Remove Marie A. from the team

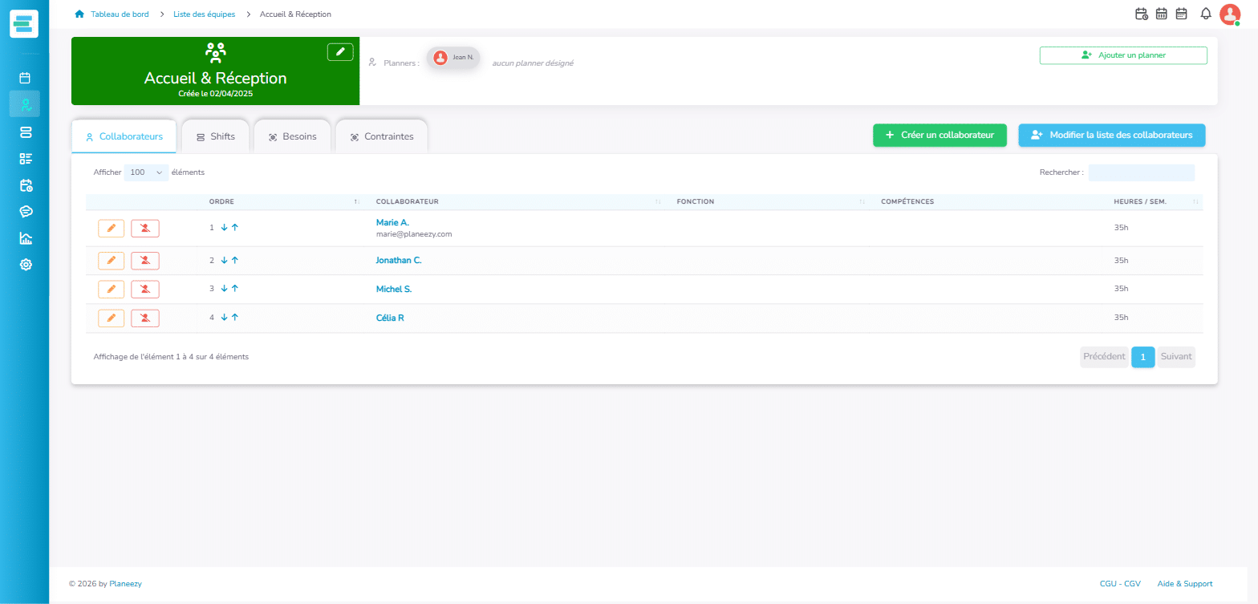(145, 229)
